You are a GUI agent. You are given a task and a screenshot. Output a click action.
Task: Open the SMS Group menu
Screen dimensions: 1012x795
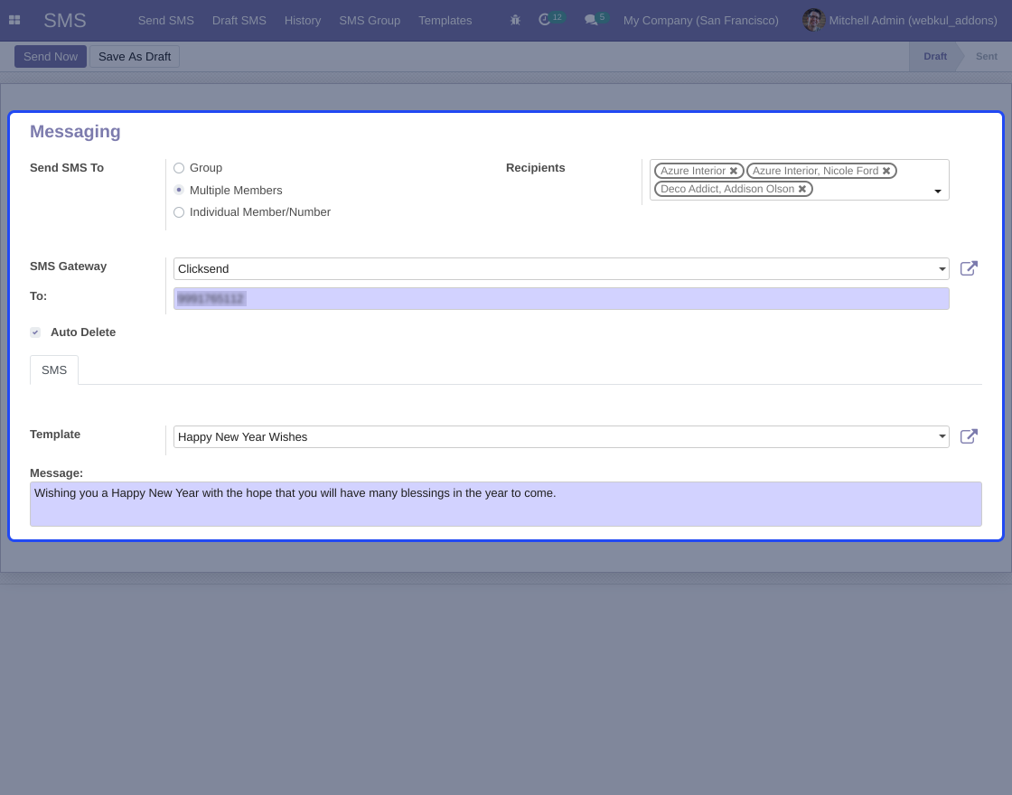[370, 21]
